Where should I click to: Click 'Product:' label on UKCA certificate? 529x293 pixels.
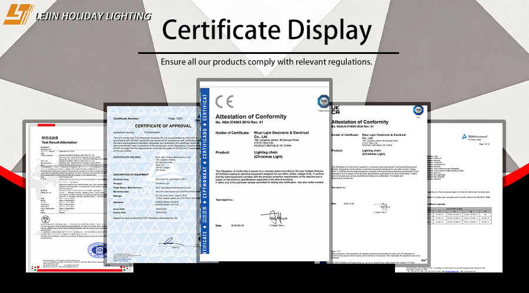pos(337,151)
